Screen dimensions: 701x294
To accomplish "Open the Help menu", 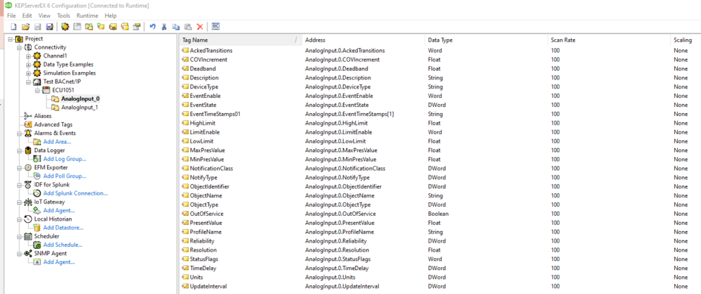I will point(110,16).
